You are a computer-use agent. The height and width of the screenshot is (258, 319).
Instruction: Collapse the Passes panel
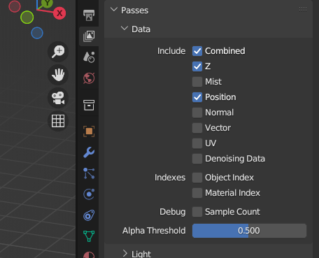[114, 10]
